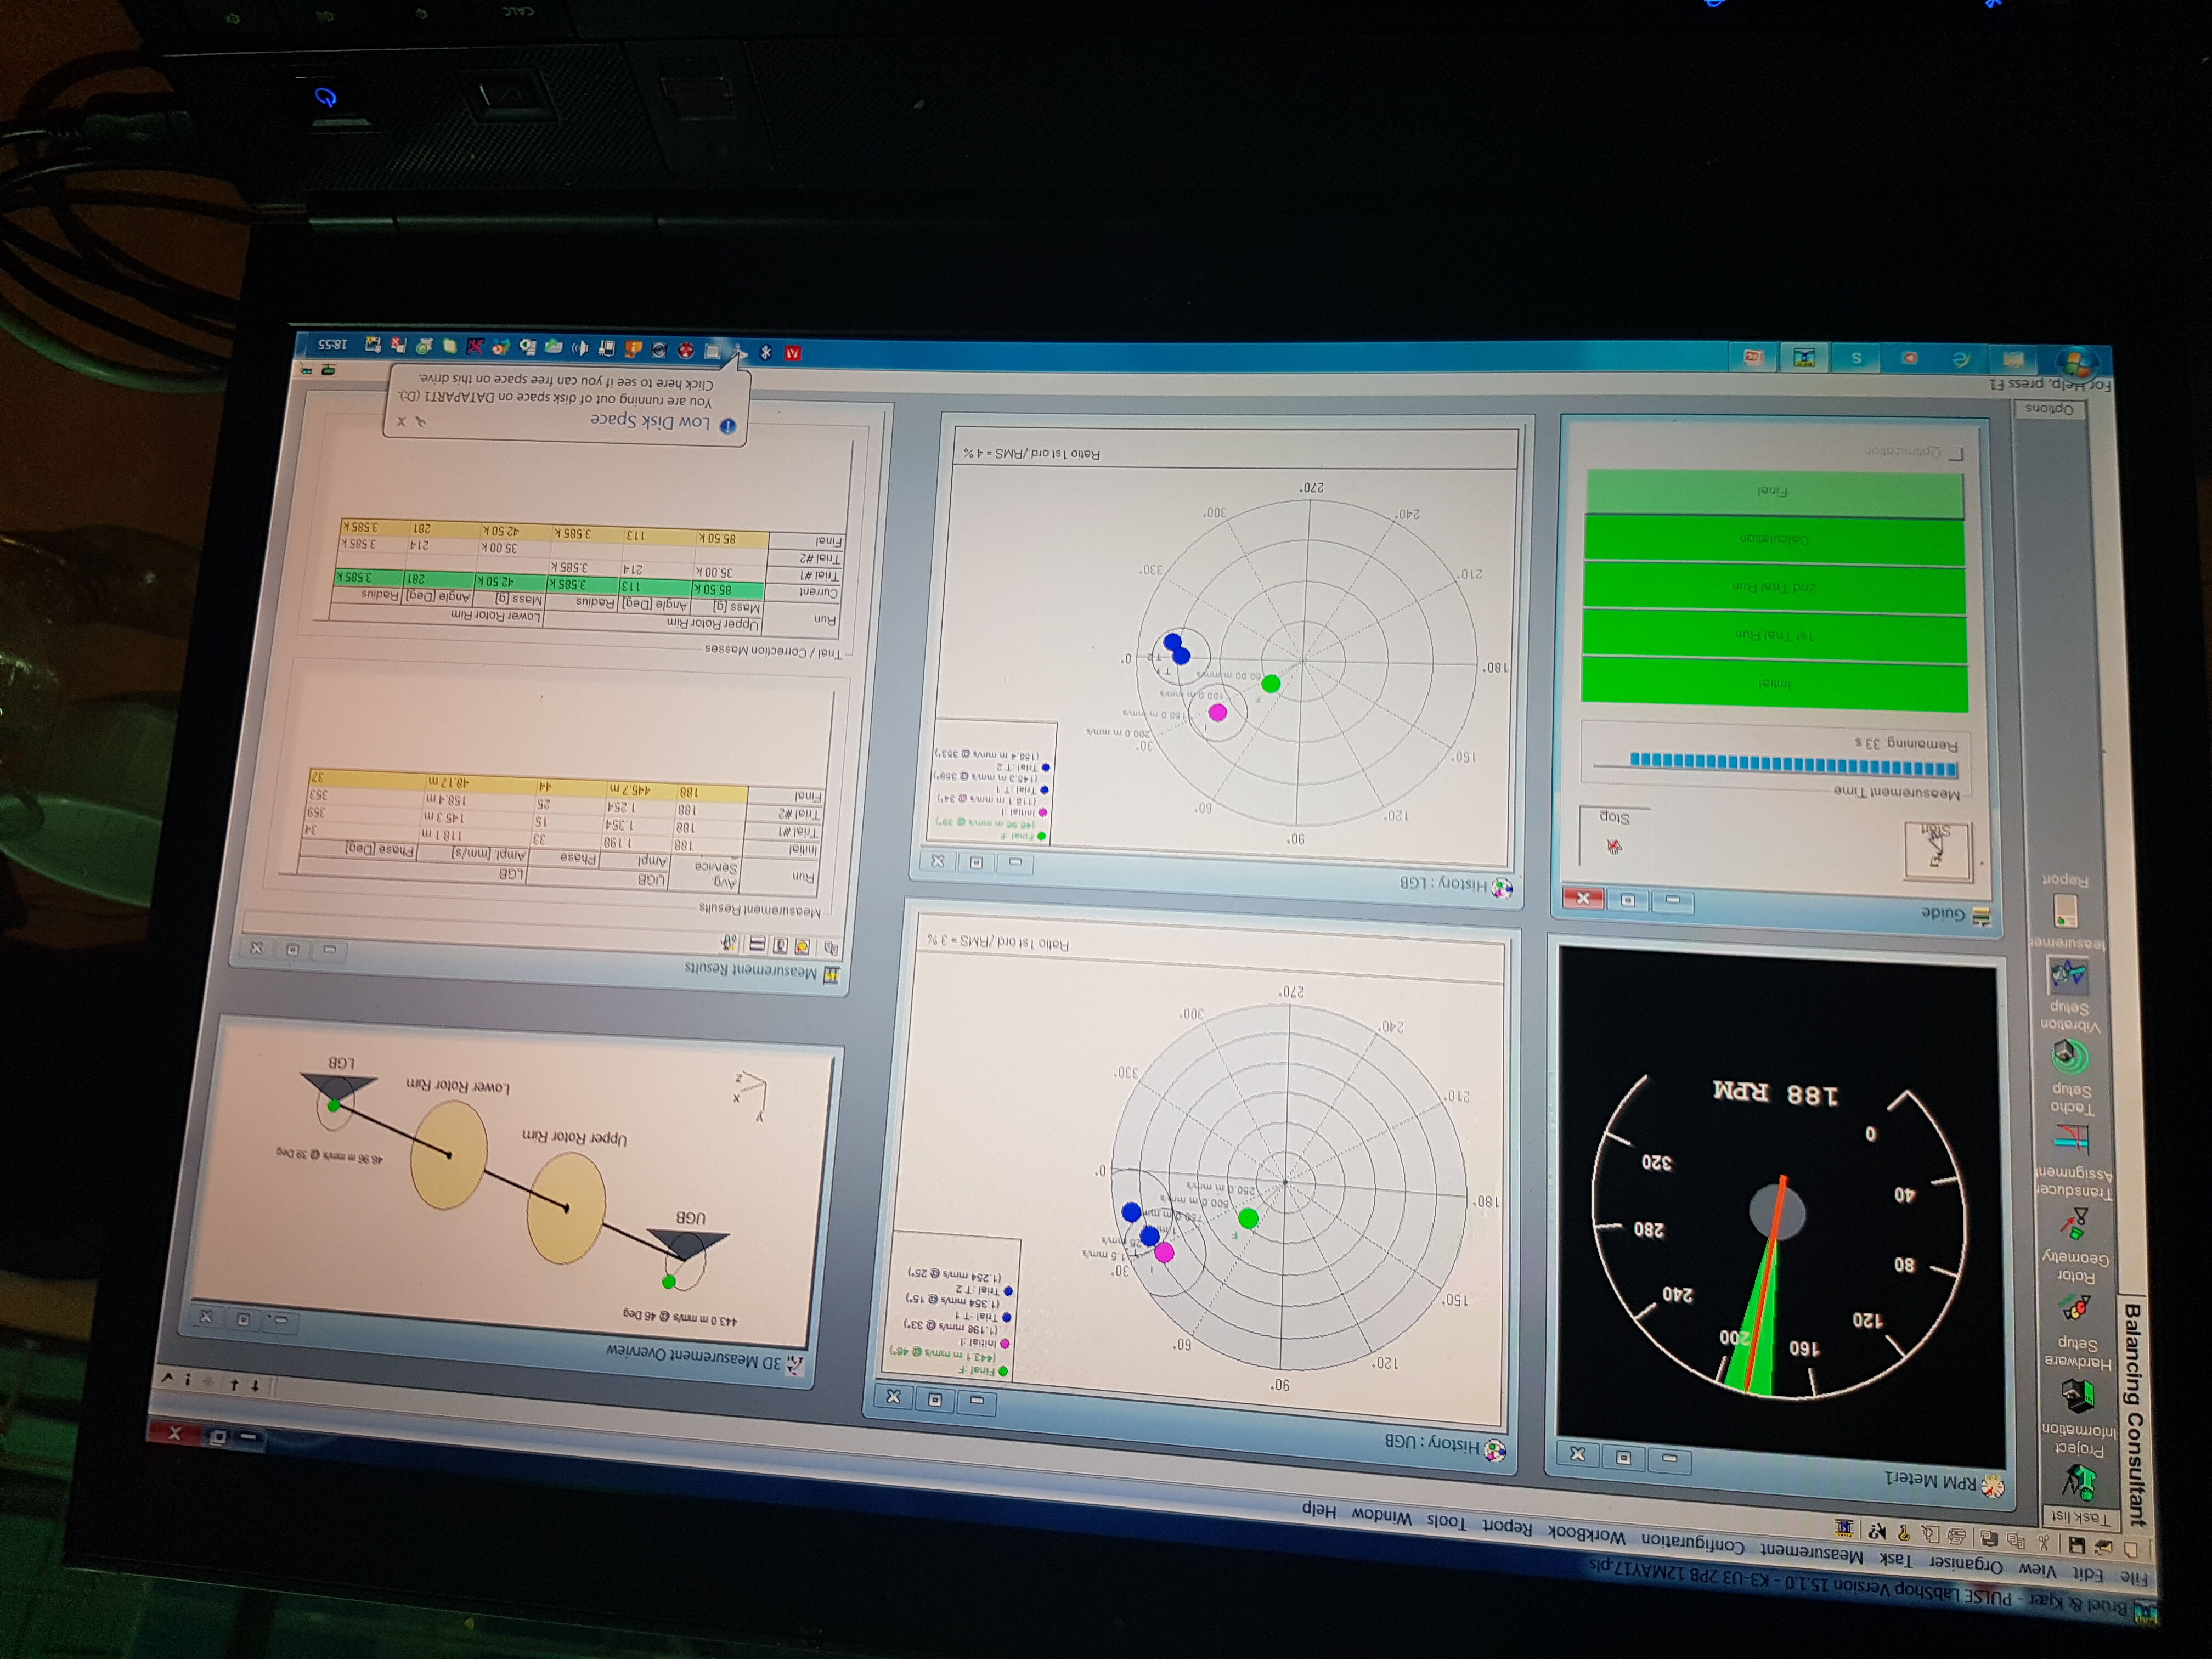Click the Adobe tray icon

point(793,353)
